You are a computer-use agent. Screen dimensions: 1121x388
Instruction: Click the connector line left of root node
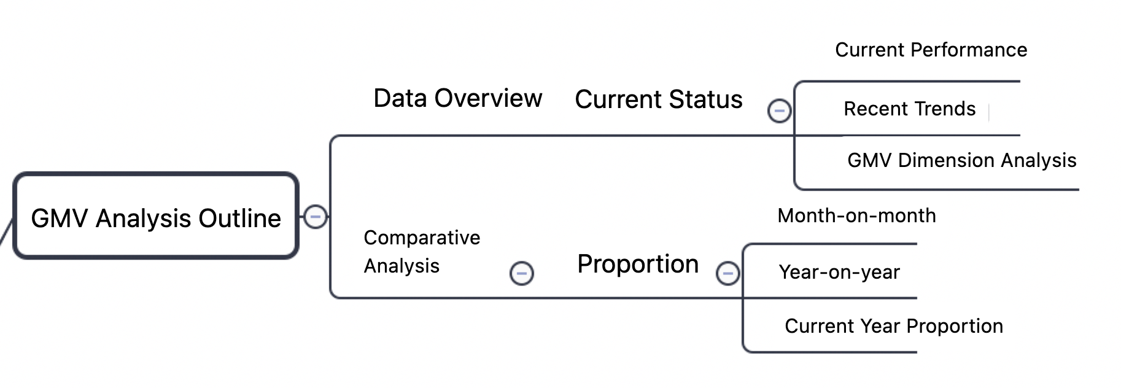[x=6, y=232]
